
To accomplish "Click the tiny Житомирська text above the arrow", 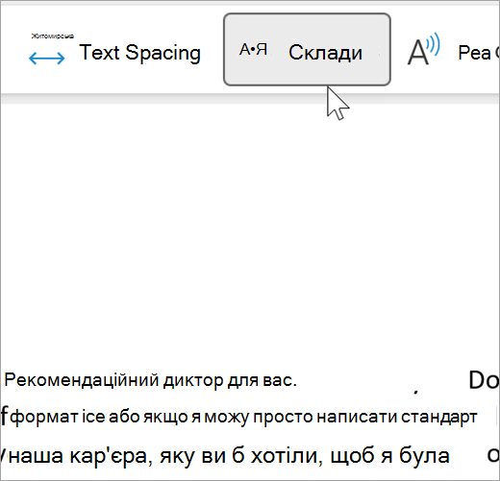I will pos(53,36).
